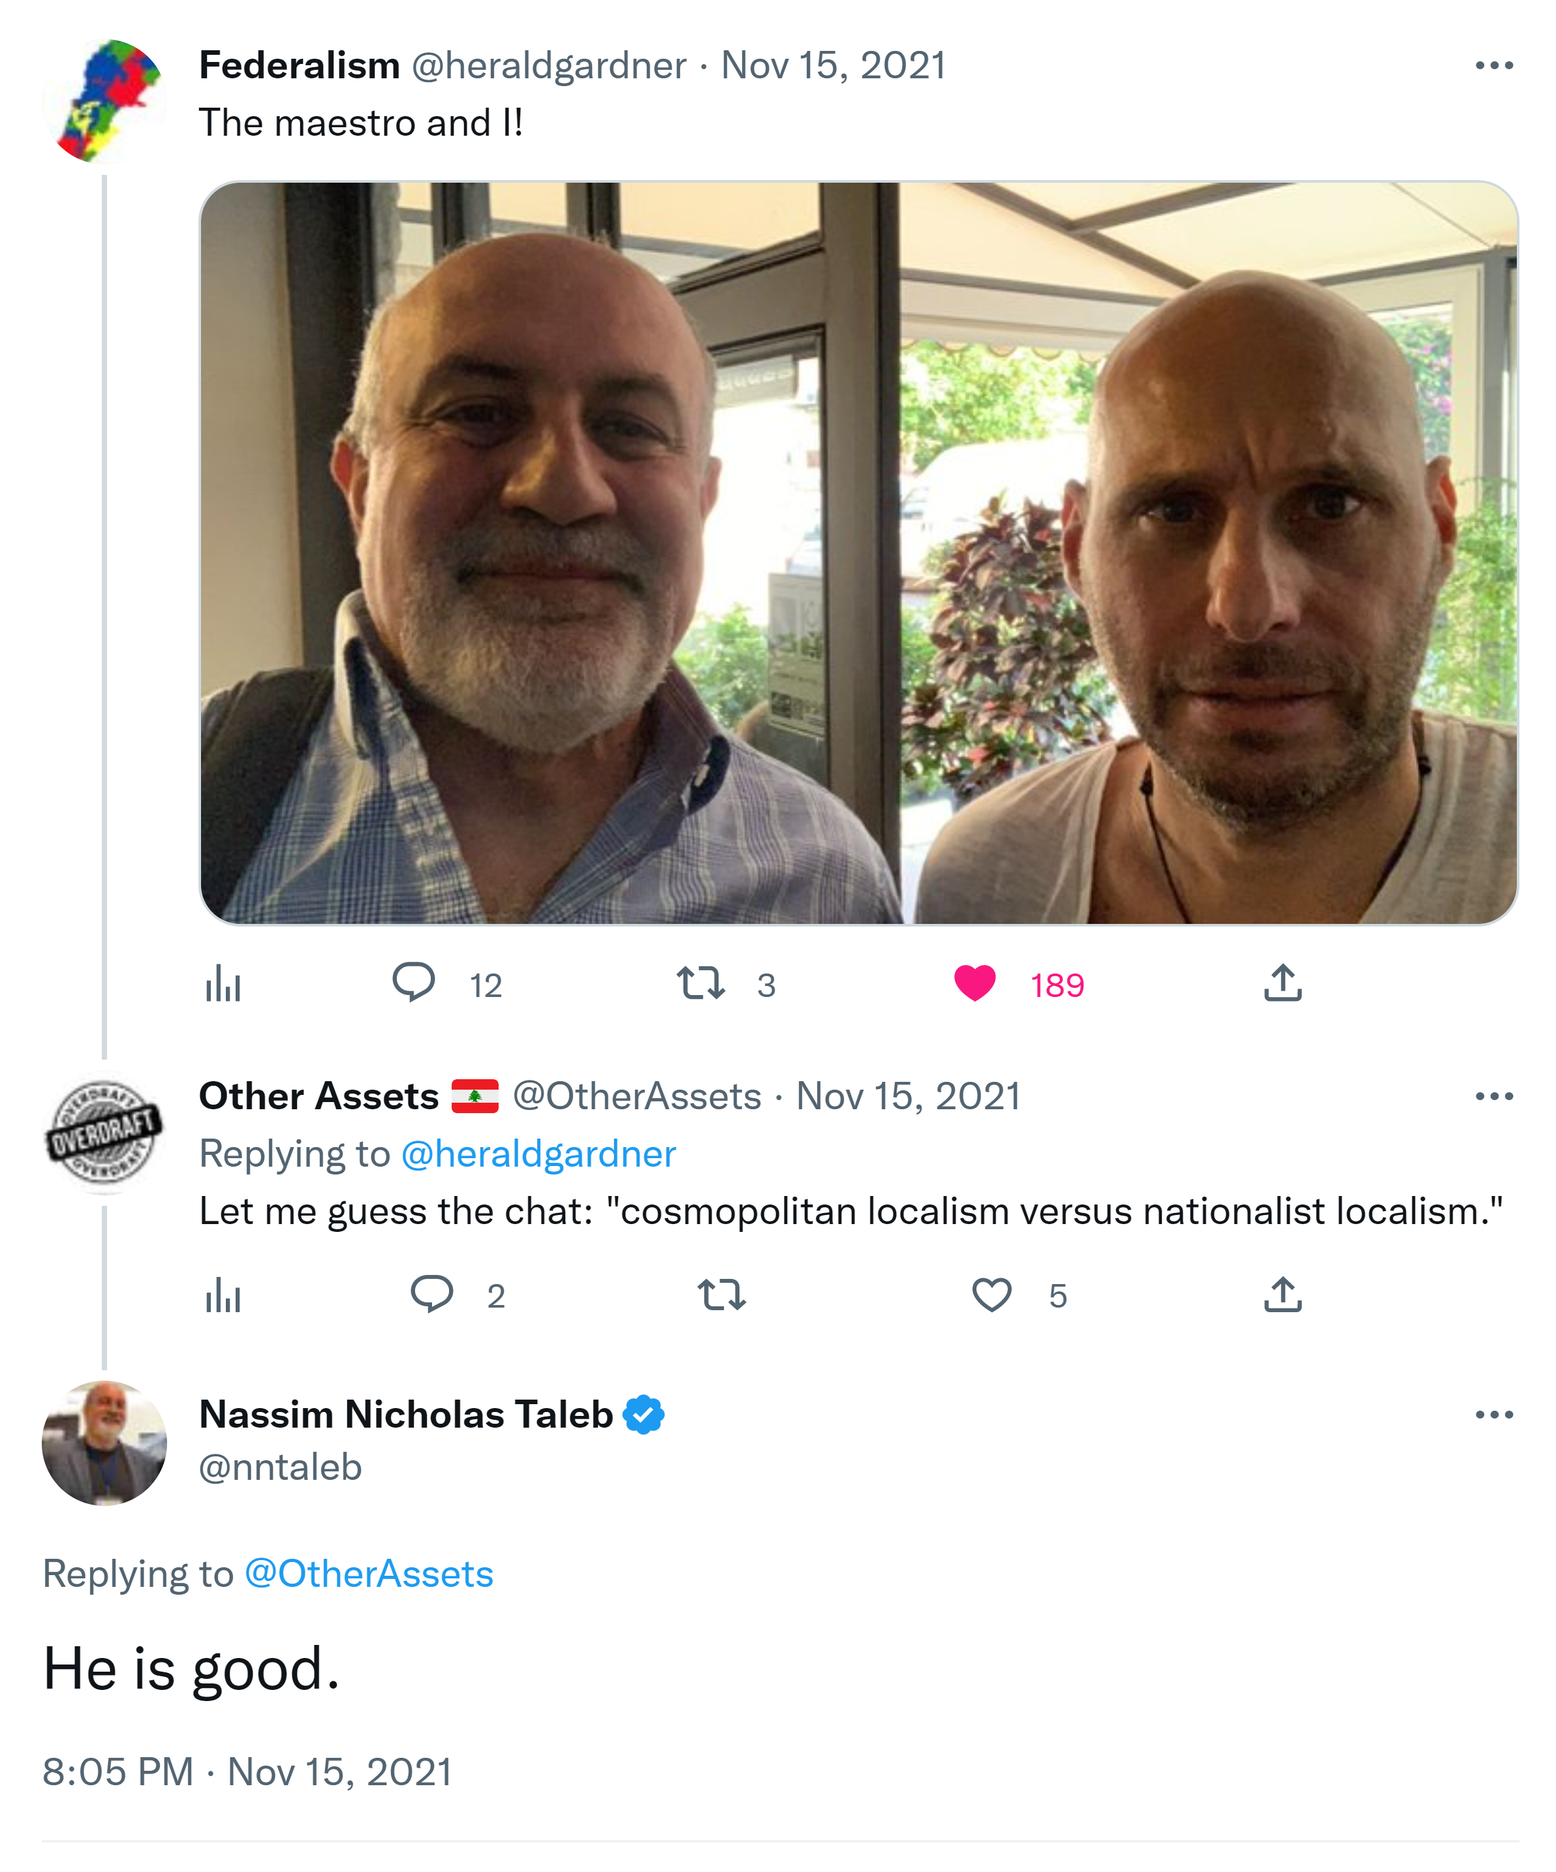Open Federalism's profile avatar
This screenshot has width=1556, height=1872.
tap(105, 102)
